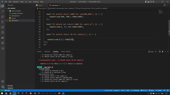This screenshot has width=170, height=95.
Task: Toggle the Secondary Side Bar layout button
Action: coord(151,2)
